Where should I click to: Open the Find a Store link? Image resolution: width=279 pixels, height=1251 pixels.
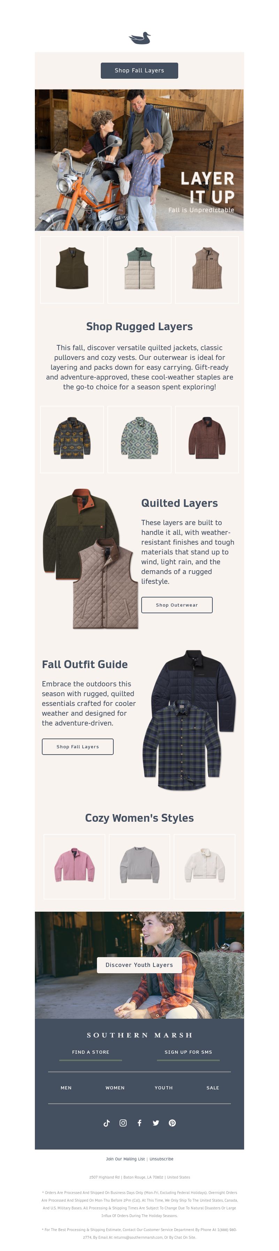coord(91,1052)
